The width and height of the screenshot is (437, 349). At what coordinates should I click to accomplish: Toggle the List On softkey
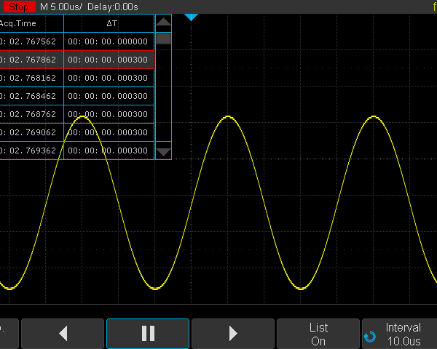[318, 334]
